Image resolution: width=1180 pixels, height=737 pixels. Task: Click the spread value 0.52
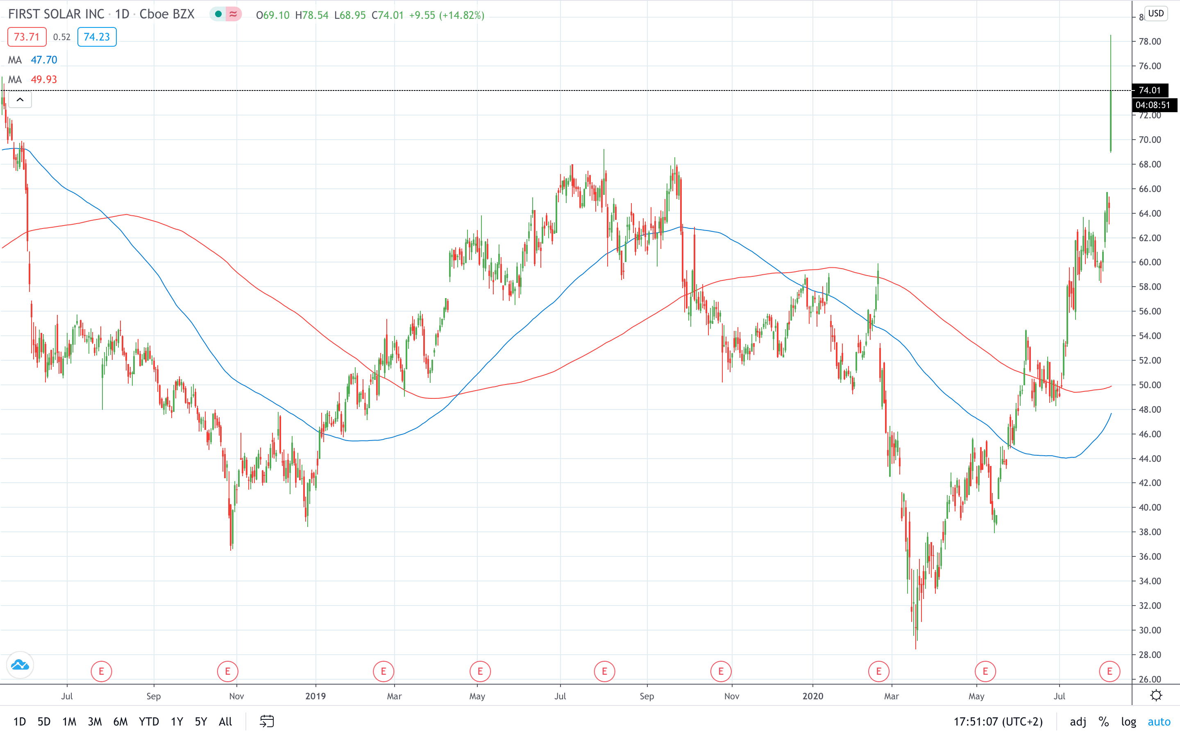coord(62,37)
